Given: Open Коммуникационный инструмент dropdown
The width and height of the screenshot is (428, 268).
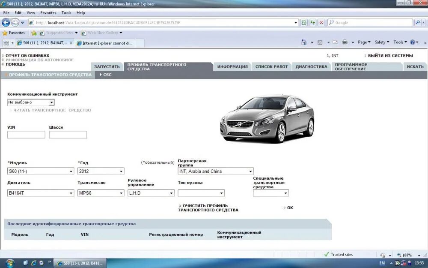Looking at the screenshot, I should click(31, 102).
